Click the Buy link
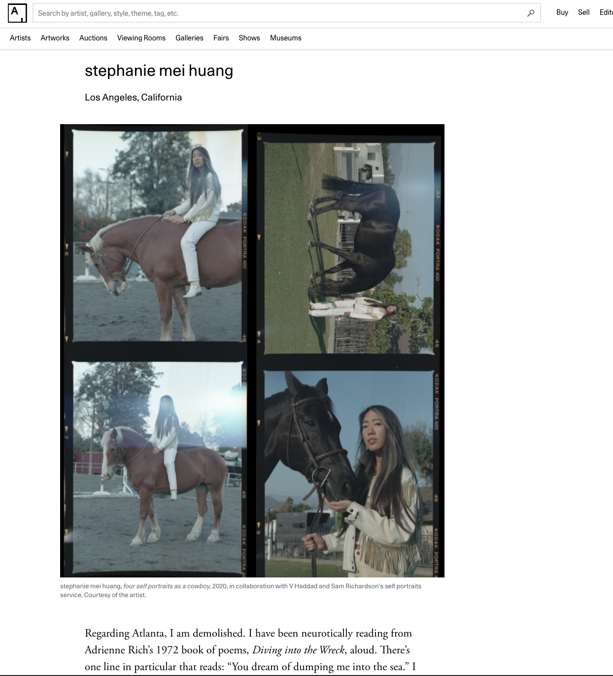The width and height of the screenshot is (613, 676). tap(562, 12)
